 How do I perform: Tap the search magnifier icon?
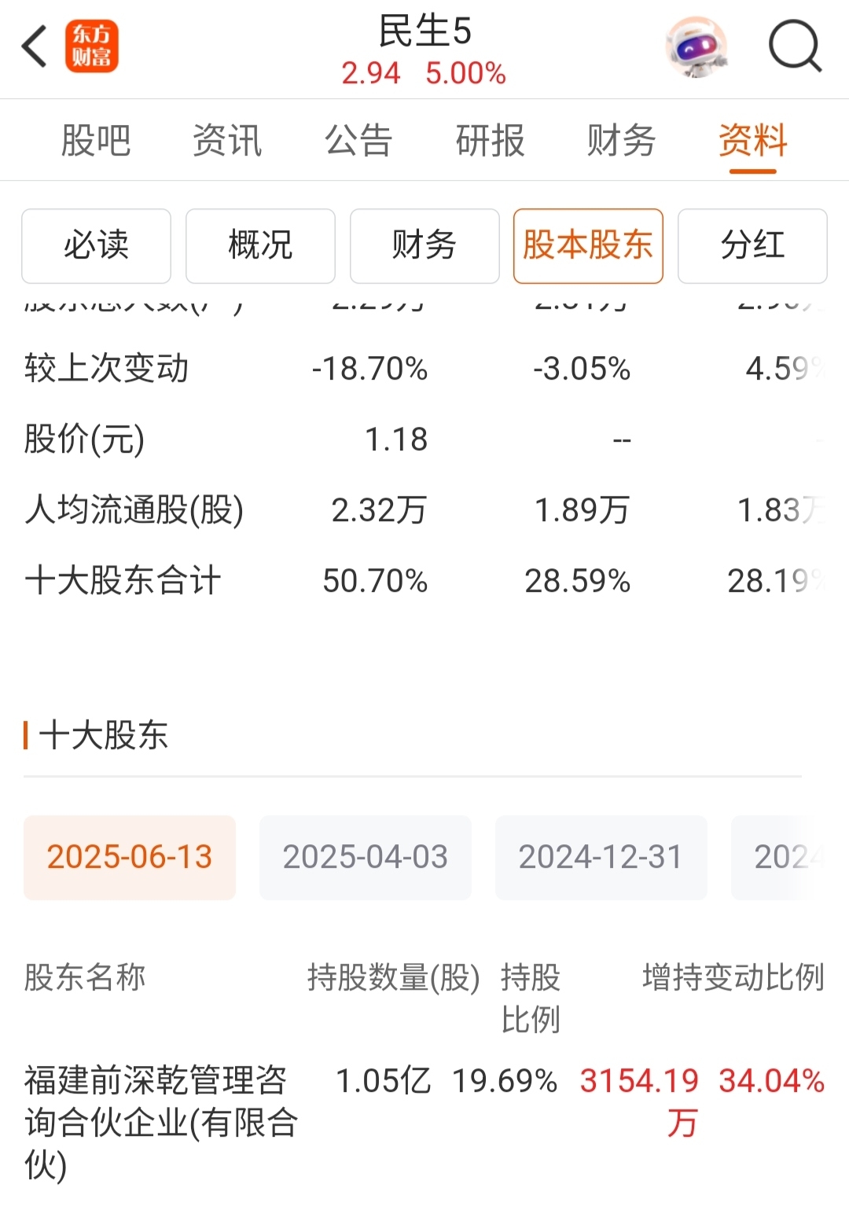796,47
